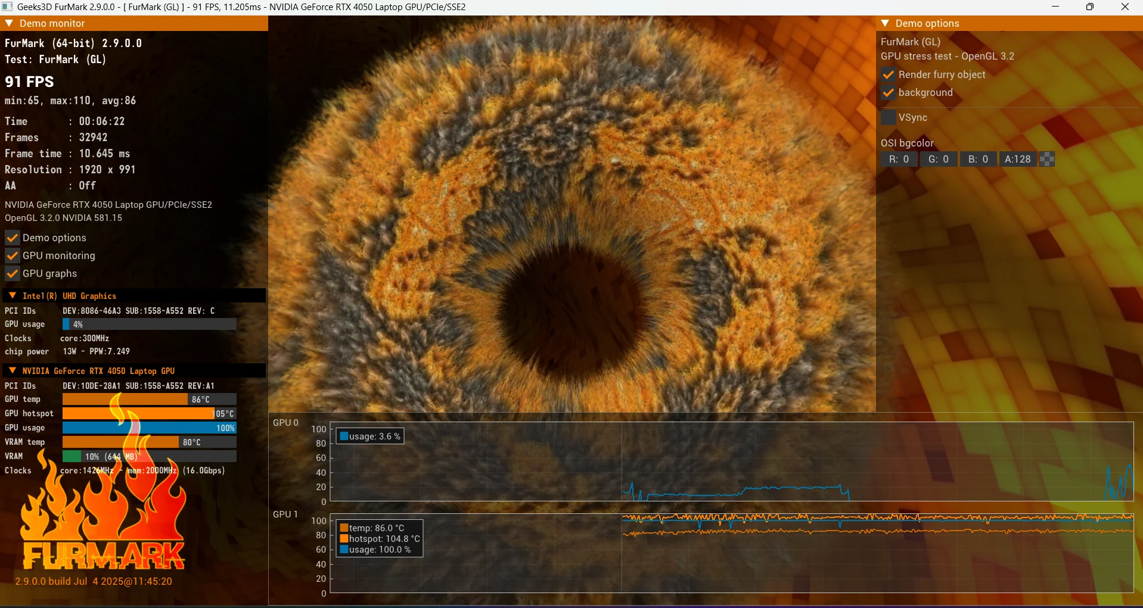1143x608 pixels.
Task: Click the blue usage legend square in GPU 1 graph
Action: click(344, 550)
